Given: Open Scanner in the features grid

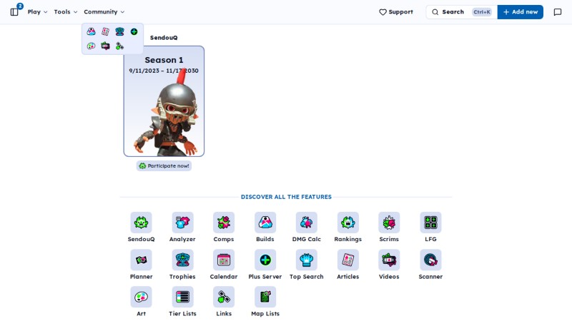Looking at the screenshot, I should click(x=430, y=265).
